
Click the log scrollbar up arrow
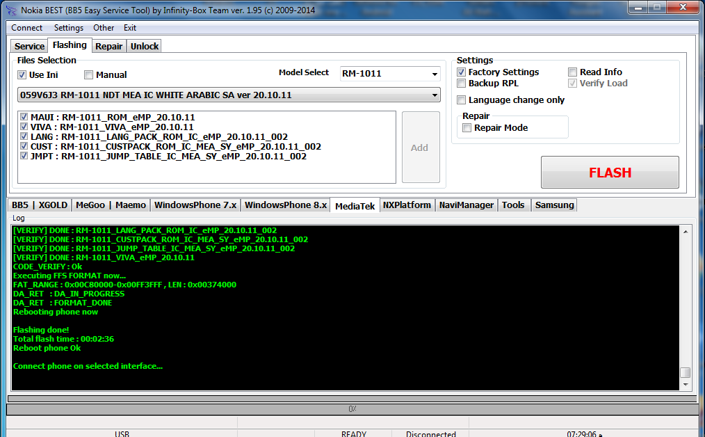(686, 232)
